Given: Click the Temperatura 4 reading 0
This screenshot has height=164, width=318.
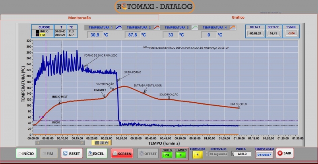Looking at the screenshot, I should [x=209, y=35].
